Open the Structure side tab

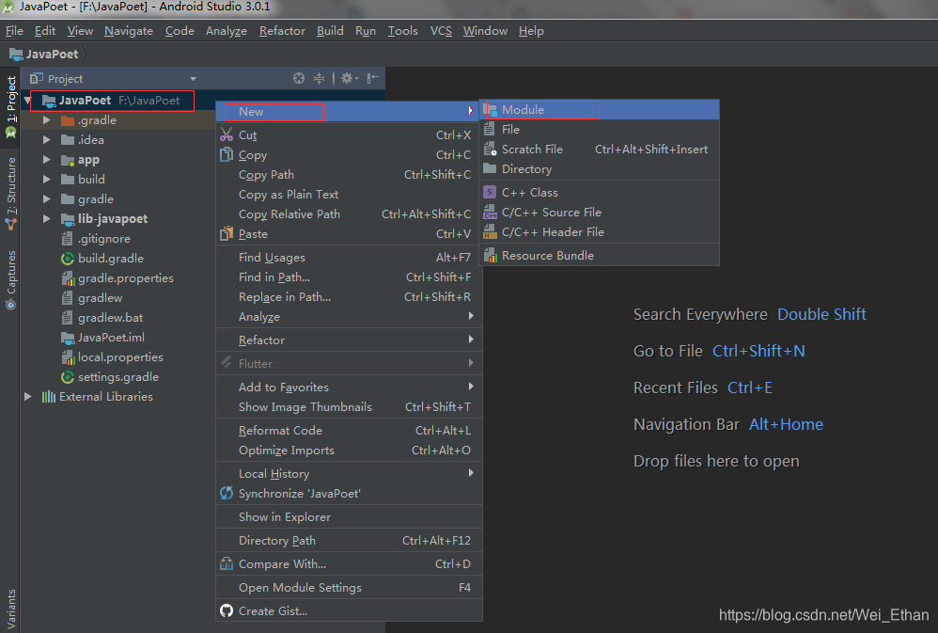10,193
